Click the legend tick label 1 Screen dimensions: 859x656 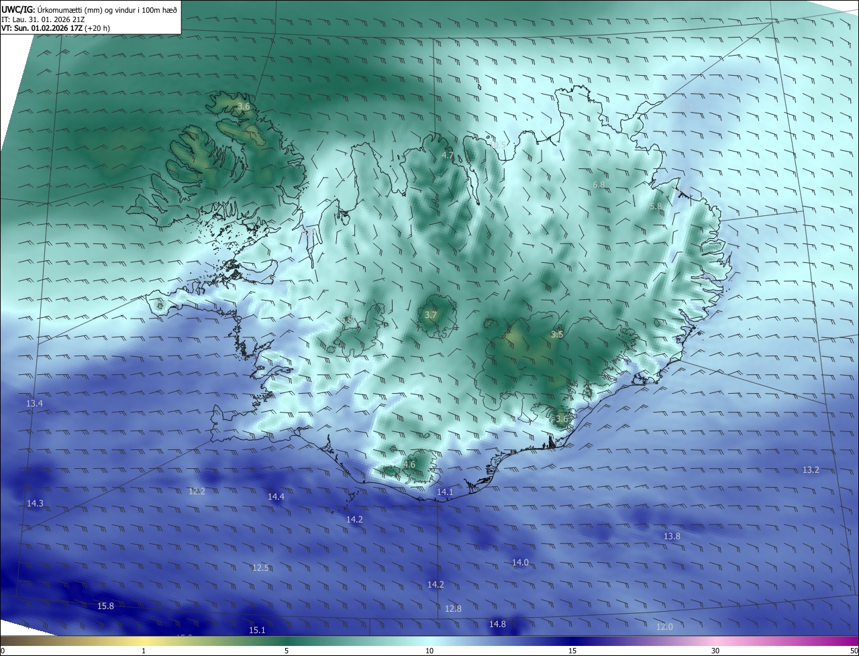pyautogui.click(x=144, y=651)
